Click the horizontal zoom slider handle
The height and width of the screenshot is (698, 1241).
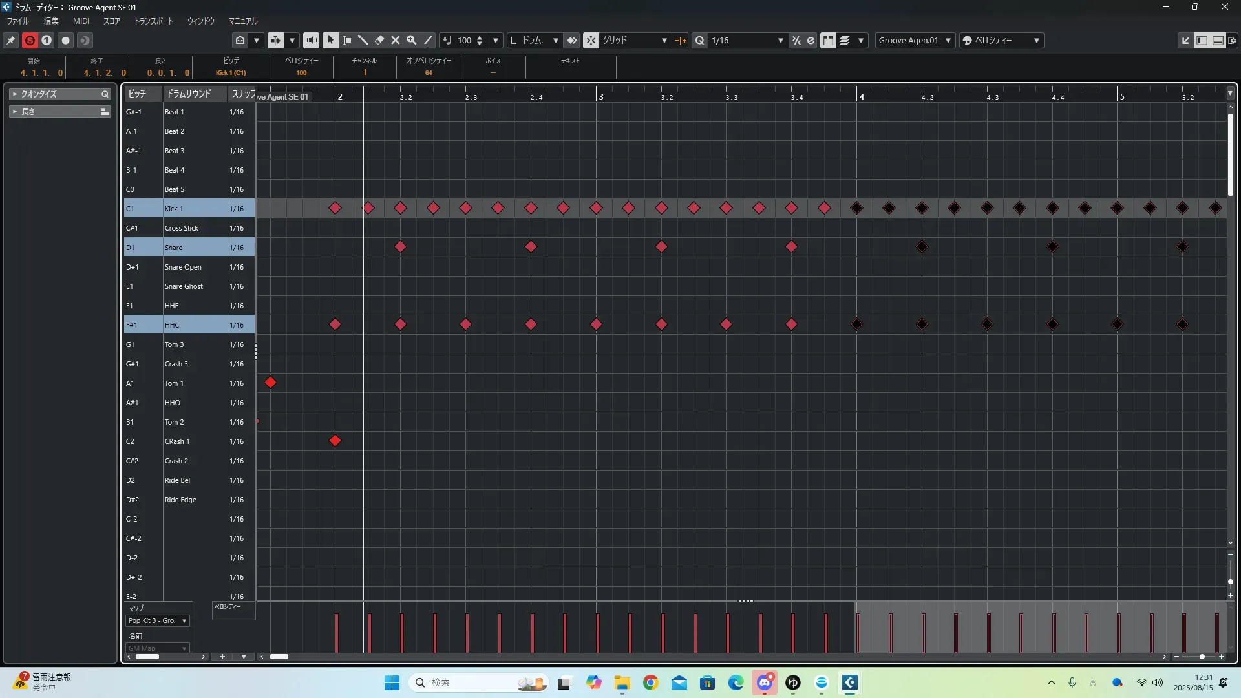click(x=1202, y=657)
